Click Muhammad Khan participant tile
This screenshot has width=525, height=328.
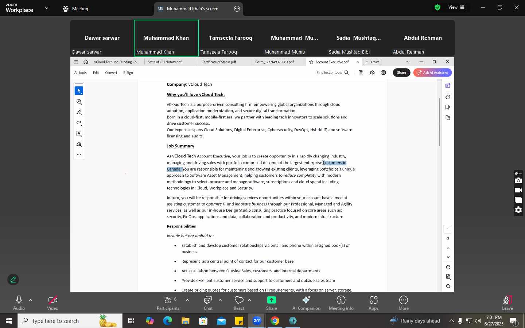[166, 38]
